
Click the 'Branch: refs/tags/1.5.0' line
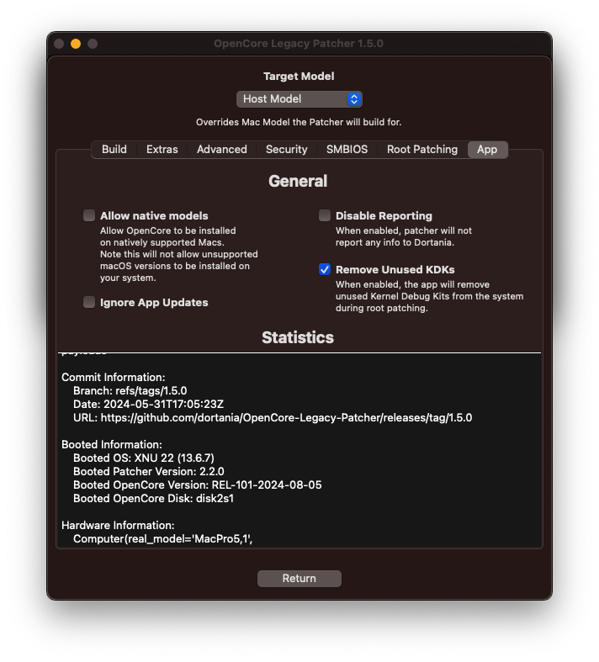point(130,390)
